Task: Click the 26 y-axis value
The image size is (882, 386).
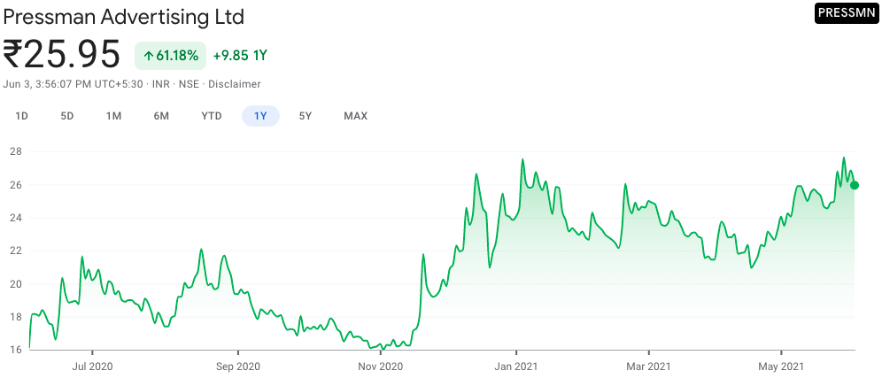Action: pos(15,185)
